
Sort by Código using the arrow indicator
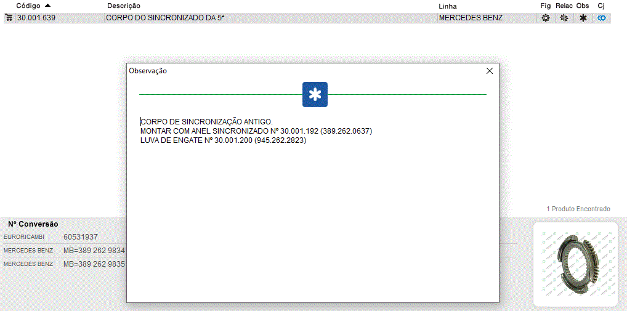[x=48, y=6]
